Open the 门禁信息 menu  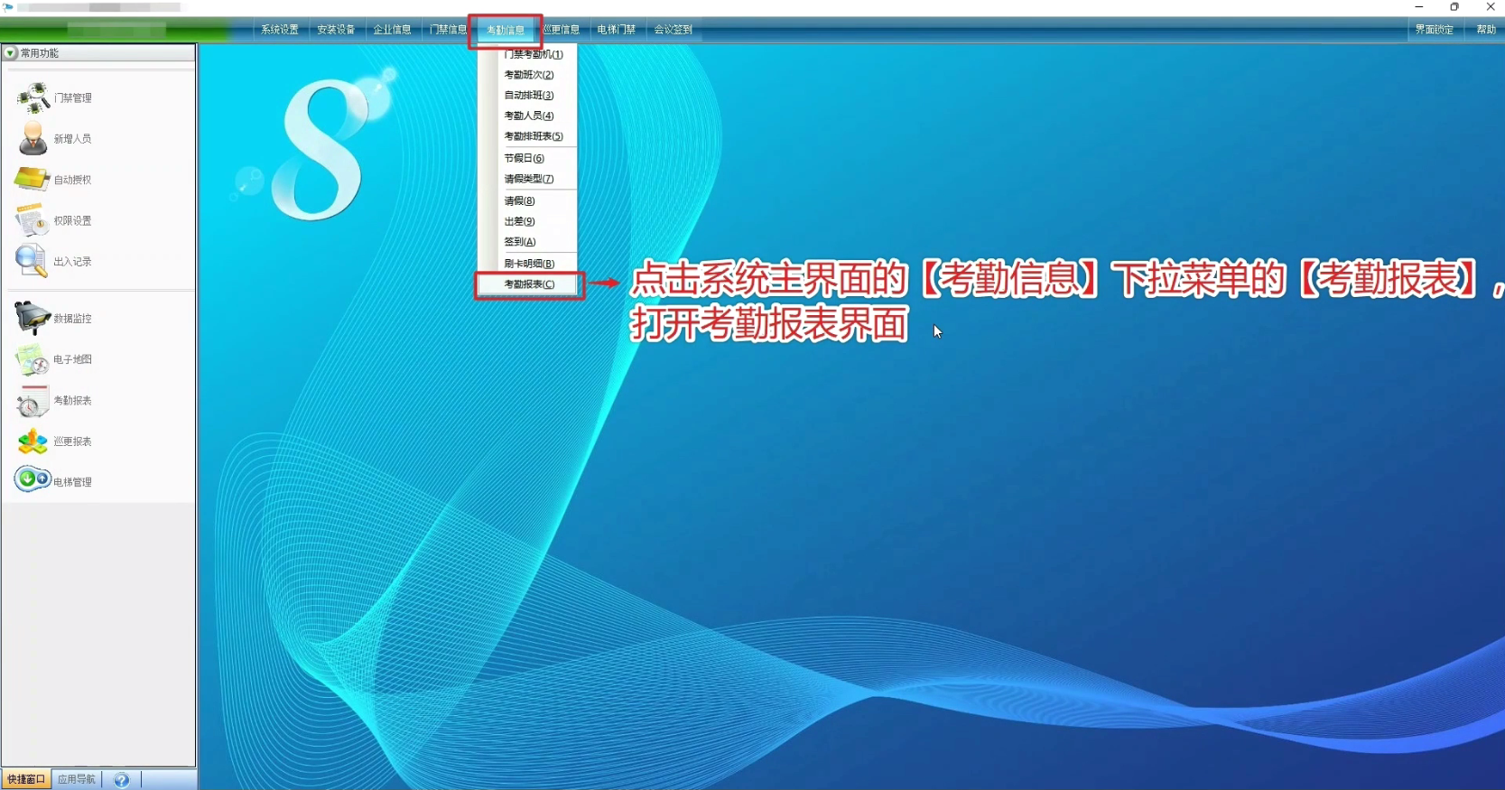coord(448,30)
